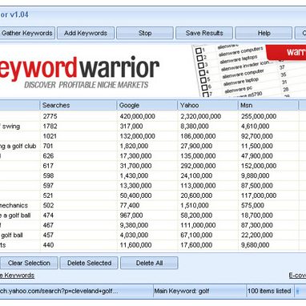This screenshot has width=306, height=306.
Task: Clear Selection of keyword rows
Action: pos(29,263)
